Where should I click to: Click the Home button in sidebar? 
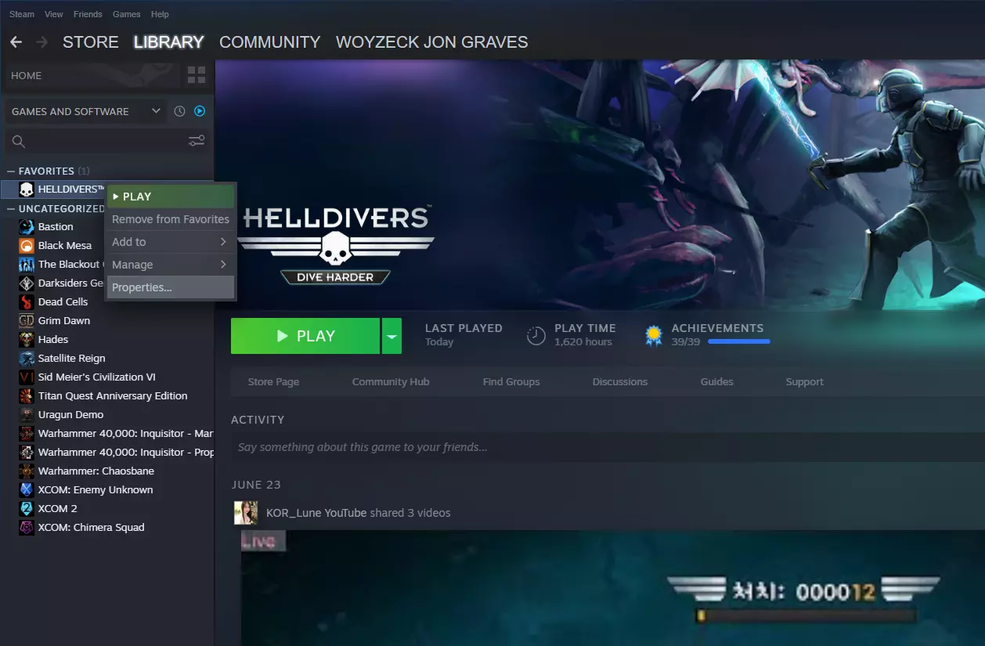[92, 75]
